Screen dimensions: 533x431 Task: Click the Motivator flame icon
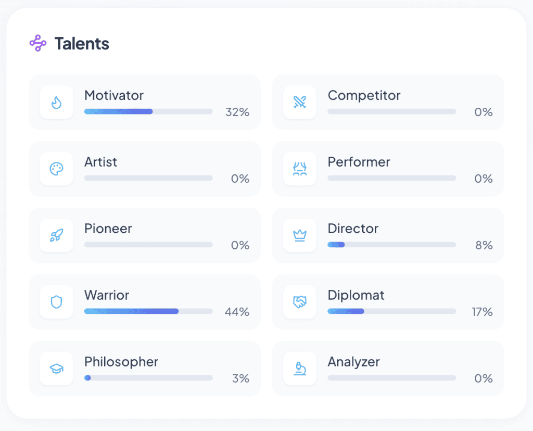tap(56, 102)
